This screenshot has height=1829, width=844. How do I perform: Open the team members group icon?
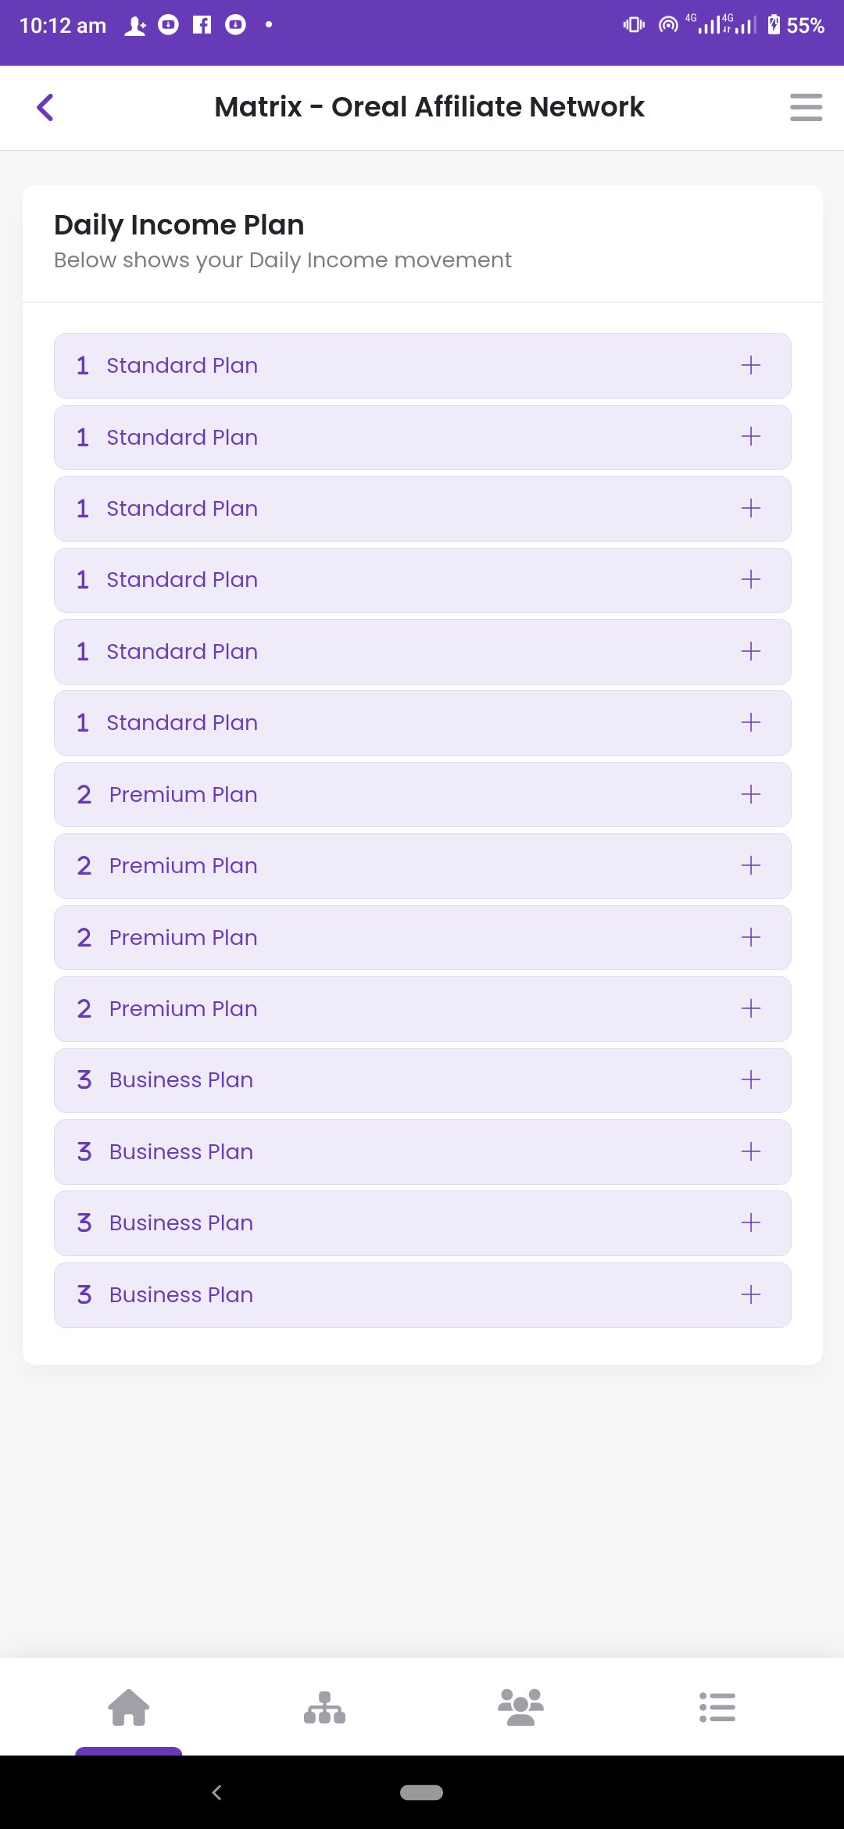(520, 1707)
